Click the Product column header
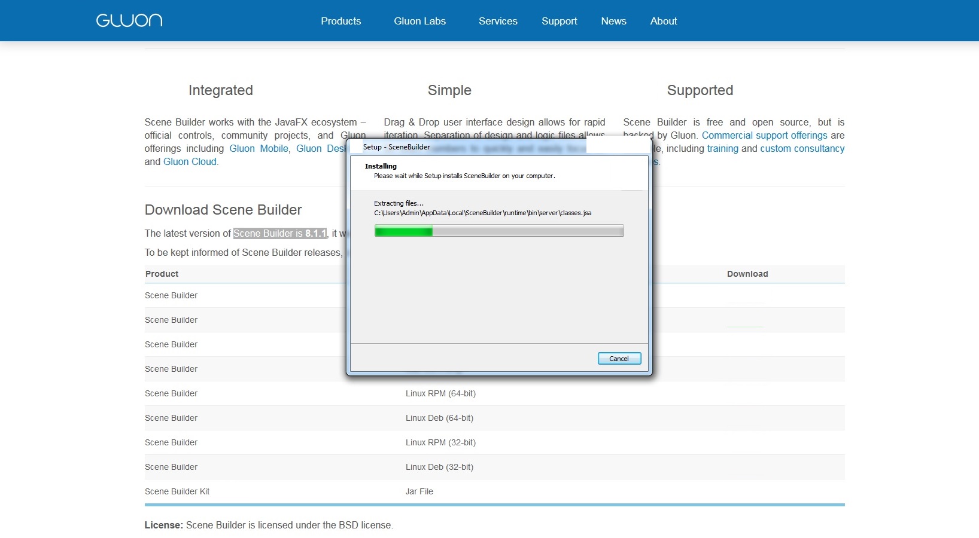Screen dimensions: 979x538 (162, 274)
